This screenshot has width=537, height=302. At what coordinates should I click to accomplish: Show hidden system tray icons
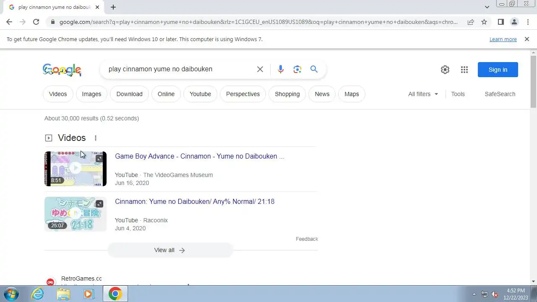tap(474, 294)
